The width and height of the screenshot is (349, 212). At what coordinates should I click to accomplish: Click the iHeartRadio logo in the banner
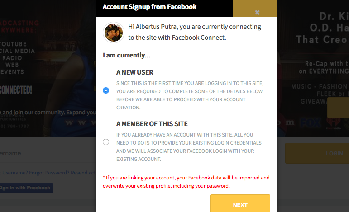334,123
